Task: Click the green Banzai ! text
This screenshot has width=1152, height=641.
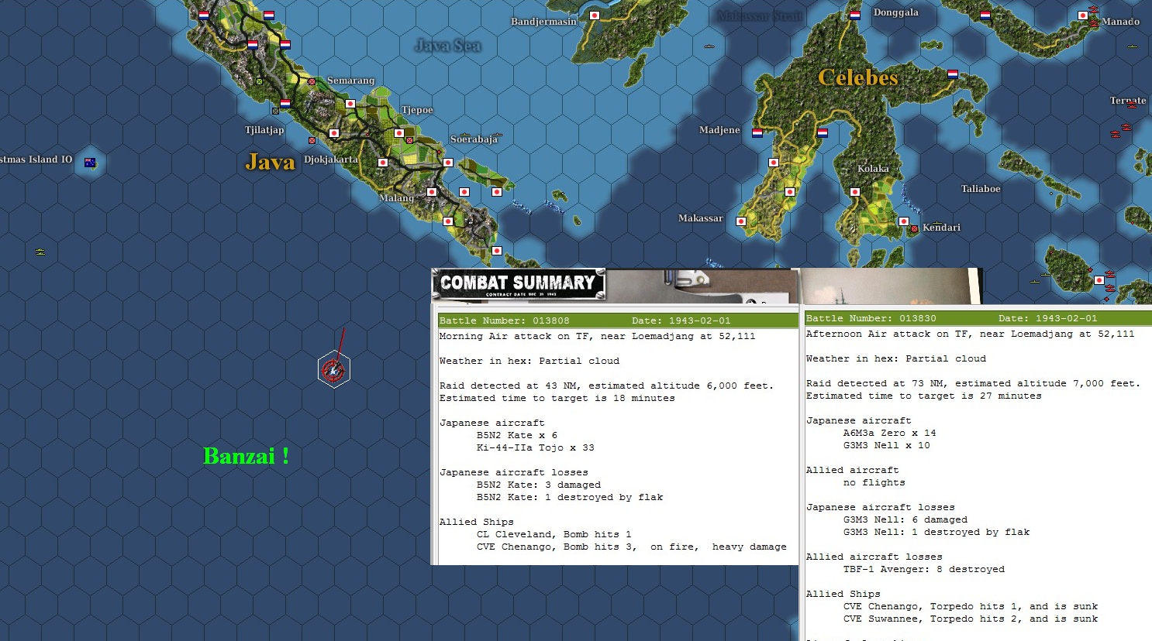Action: (247, 456)
